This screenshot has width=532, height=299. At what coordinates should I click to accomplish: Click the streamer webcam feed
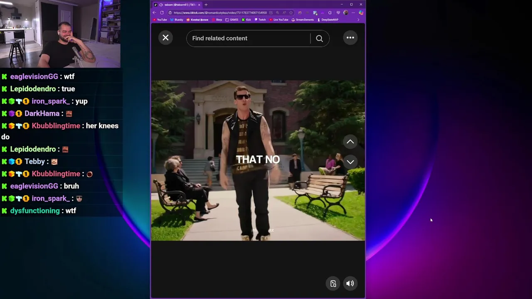pos(60,34)
